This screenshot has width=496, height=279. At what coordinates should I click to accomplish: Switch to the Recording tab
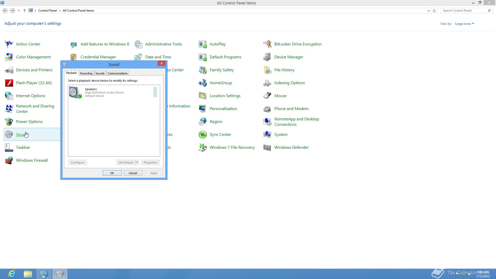pos(86,73)
